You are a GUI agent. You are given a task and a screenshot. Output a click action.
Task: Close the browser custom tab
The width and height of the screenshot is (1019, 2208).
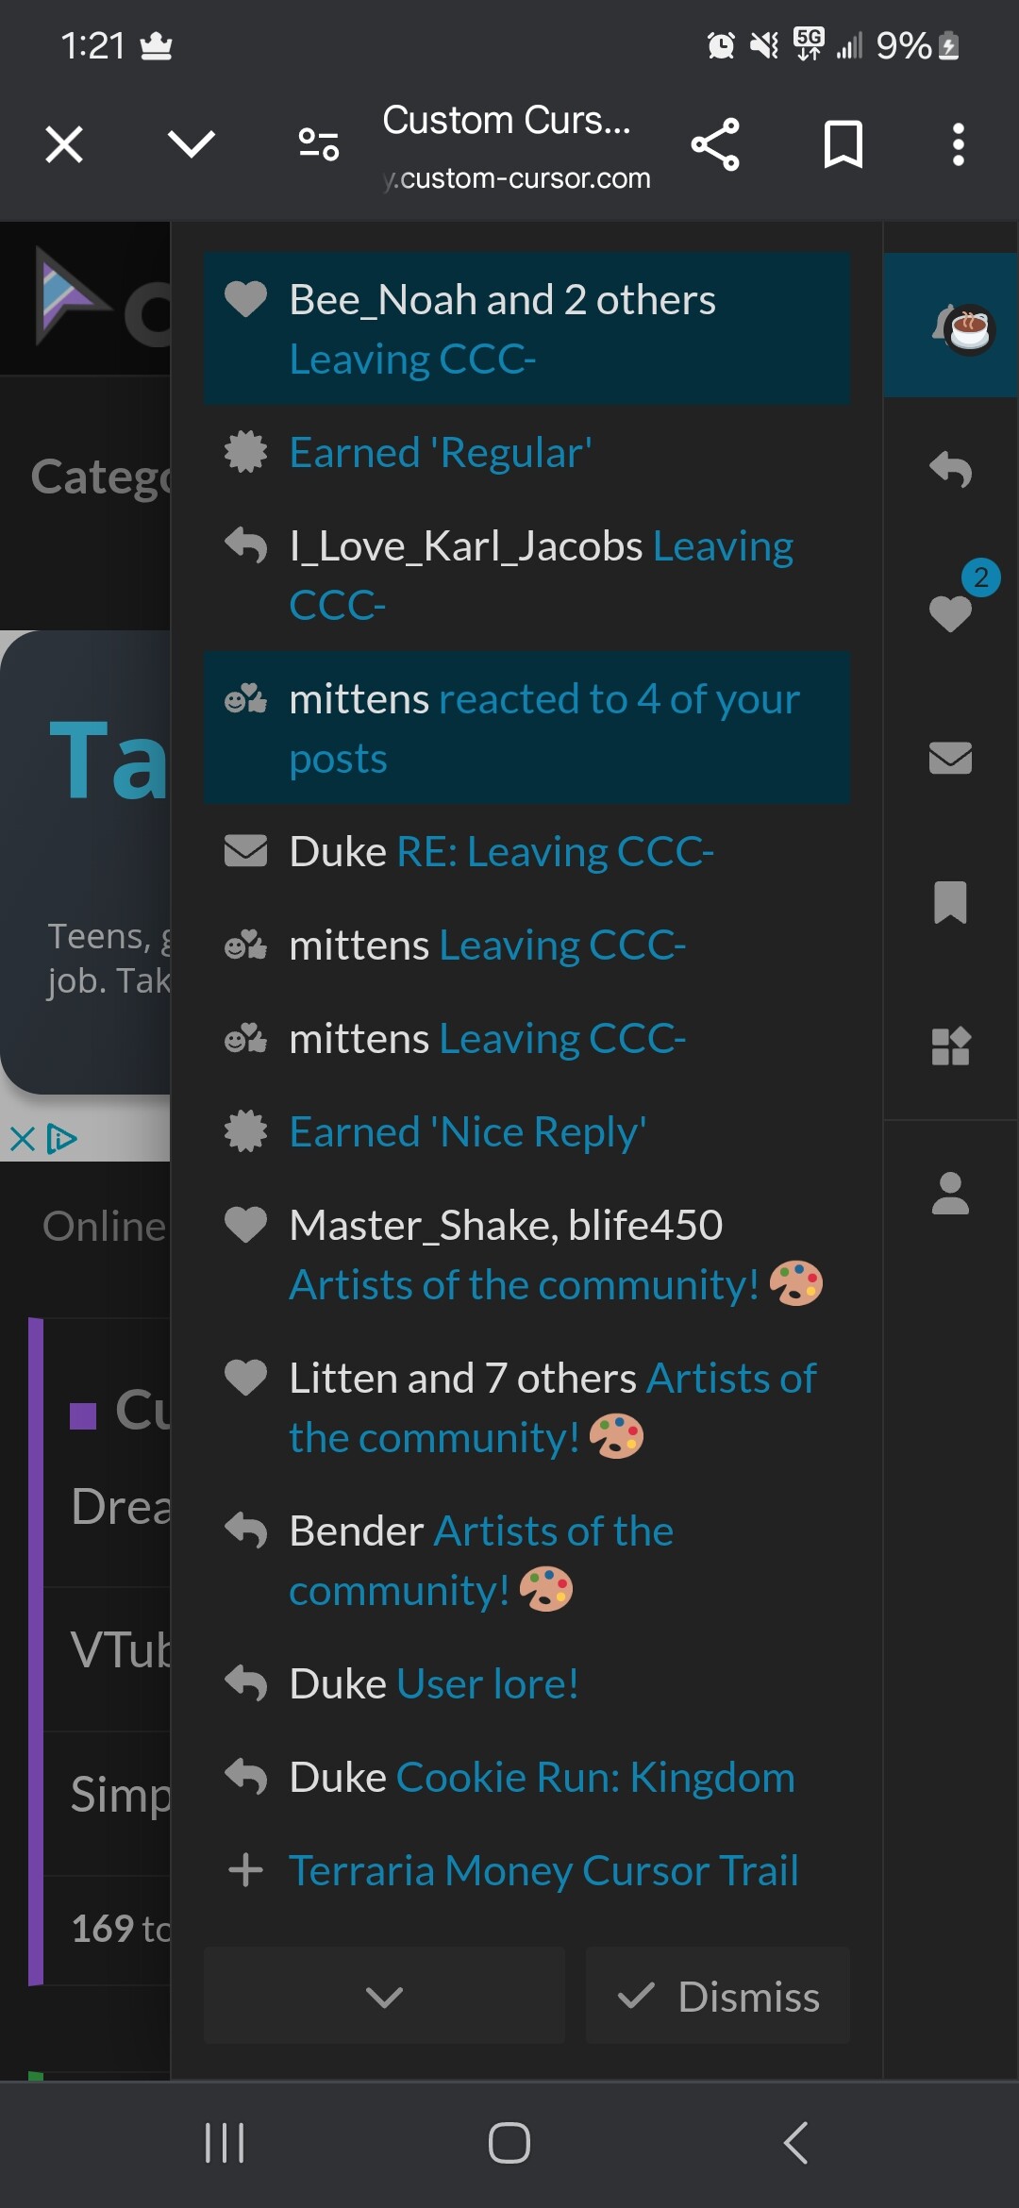[x=64, y=144]
